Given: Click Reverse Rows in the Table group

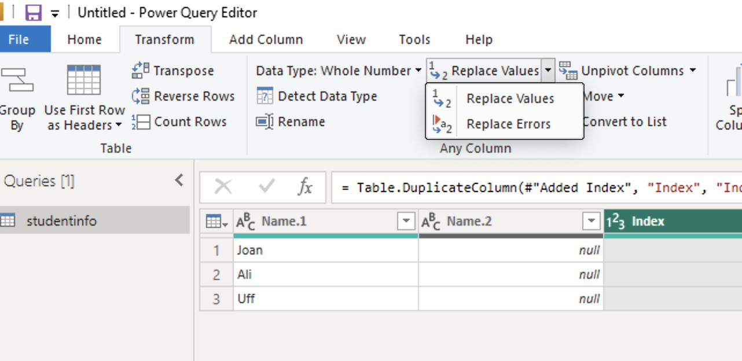Looking at the screenshot, I should 183,96.
